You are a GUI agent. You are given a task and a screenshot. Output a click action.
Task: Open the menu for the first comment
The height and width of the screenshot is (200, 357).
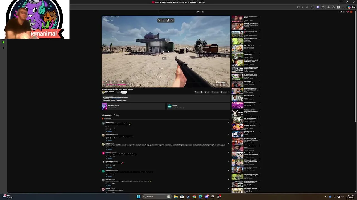228,122
